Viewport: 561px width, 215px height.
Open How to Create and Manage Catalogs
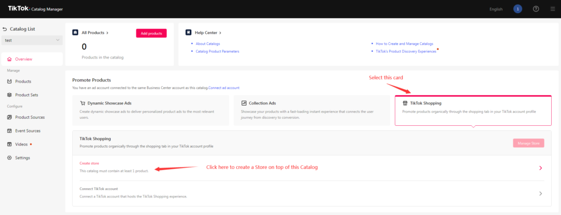[x=404, y=44]
